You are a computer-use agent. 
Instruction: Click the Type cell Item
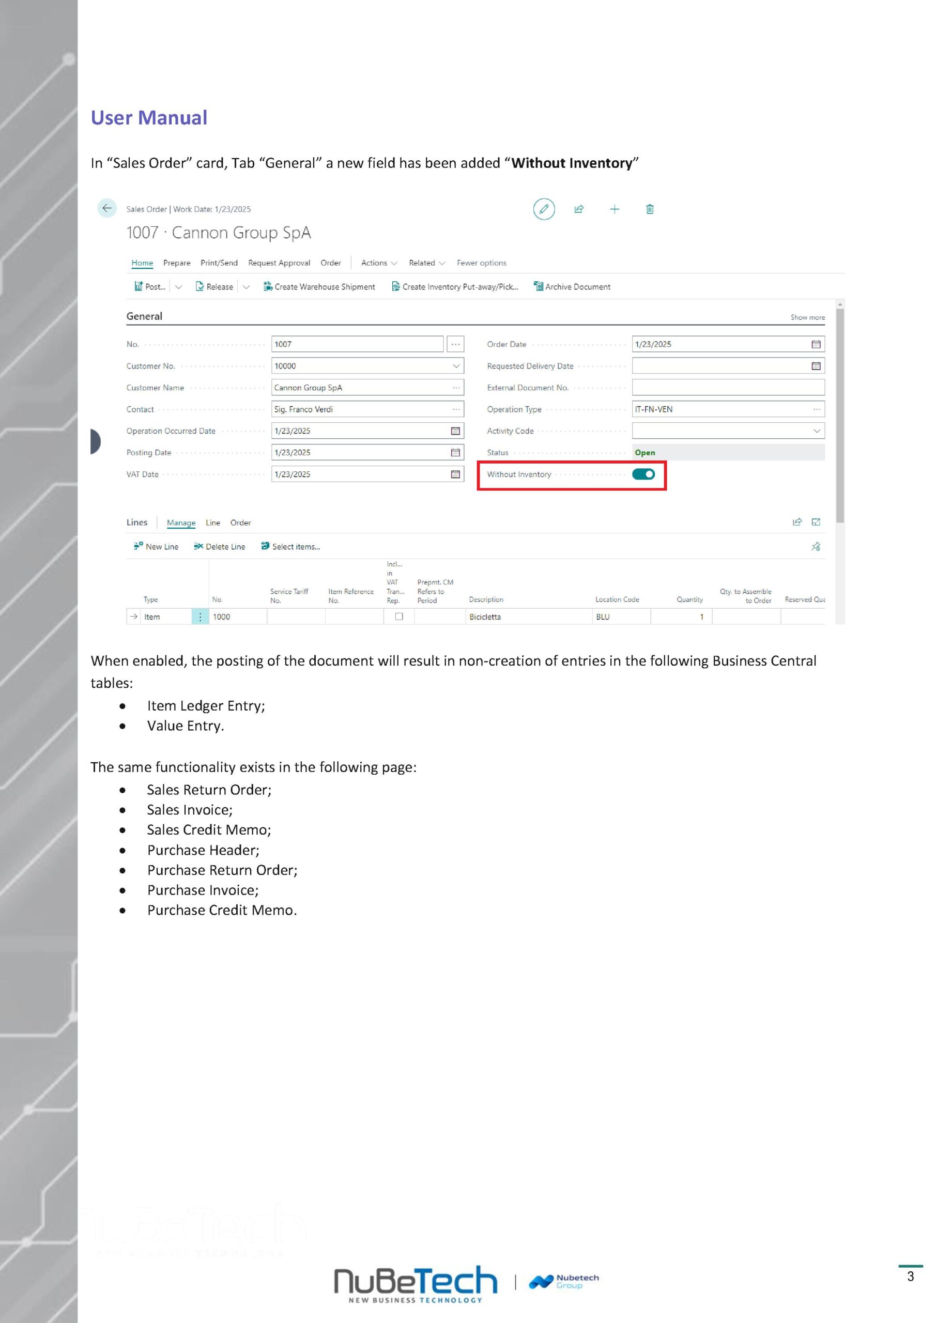click(166, 617)
